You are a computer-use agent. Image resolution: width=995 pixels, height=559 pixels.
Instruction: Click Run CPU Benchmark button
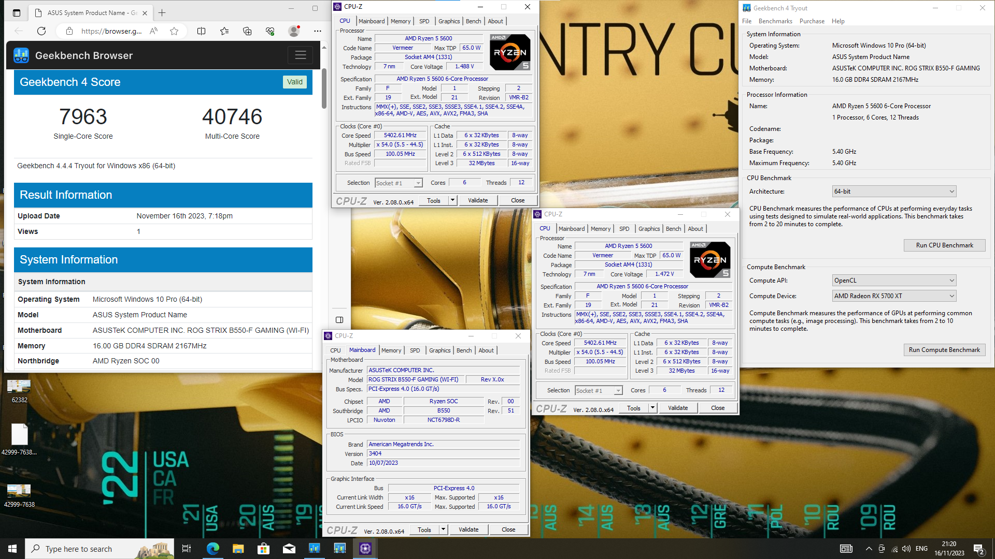point(944,245)
